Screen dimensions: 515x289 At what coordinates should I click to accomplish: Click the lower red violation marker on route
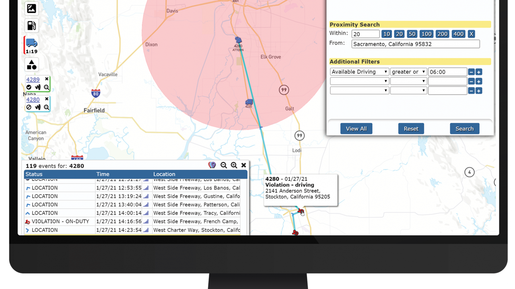[295, 232]
